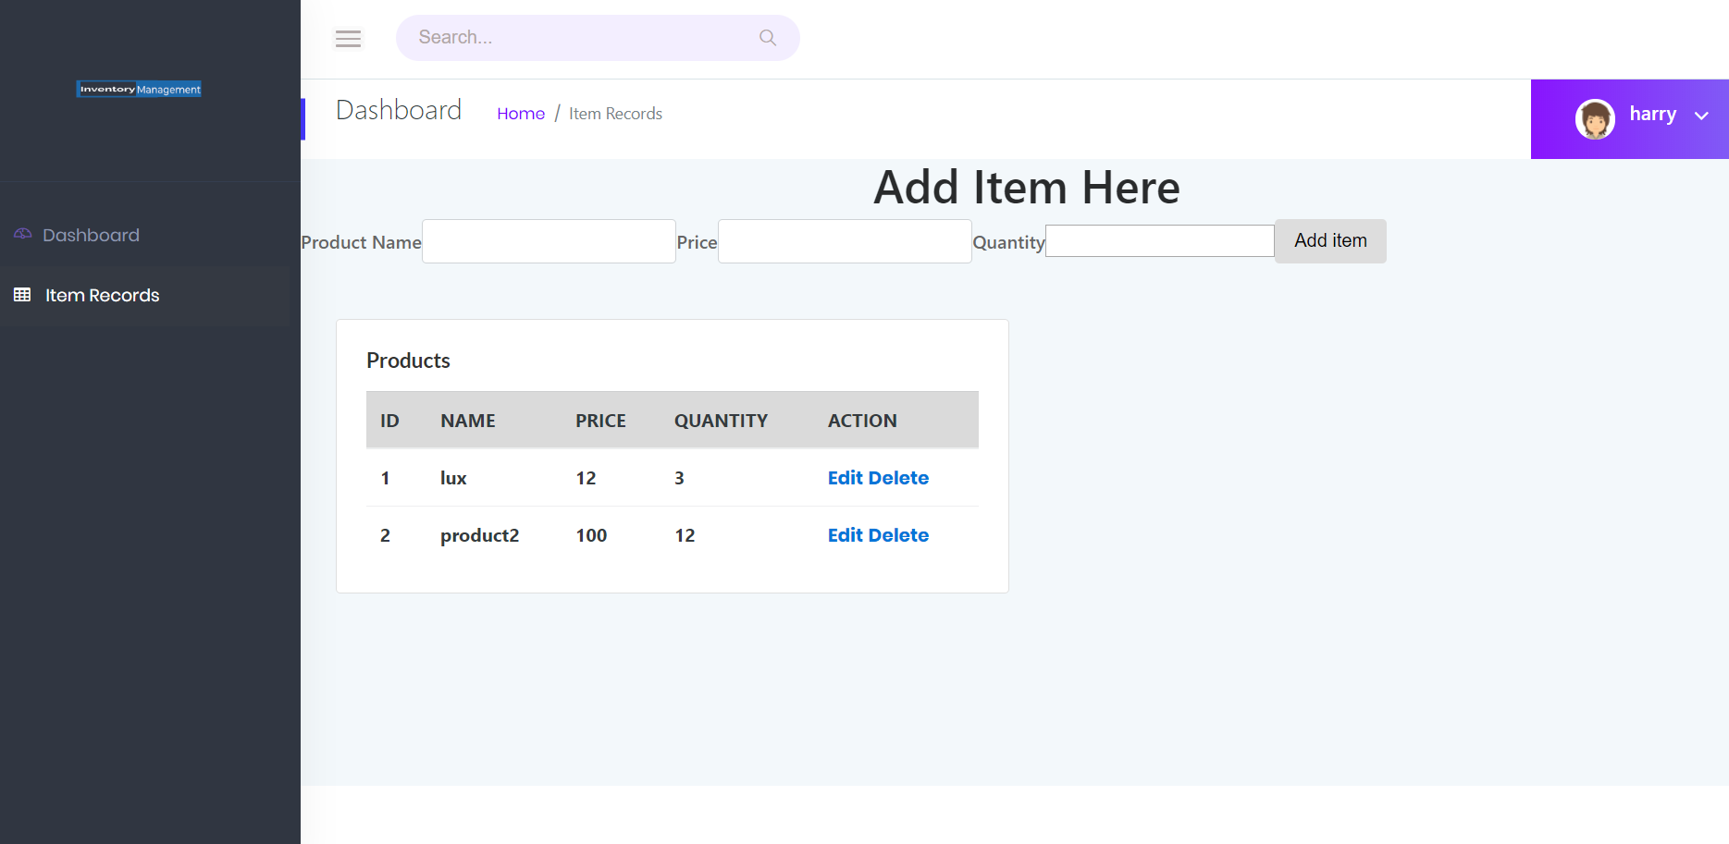The width and height of the screenshot is (1729, 844).
Task: Click into the Price input field
Action: point(844,241)
